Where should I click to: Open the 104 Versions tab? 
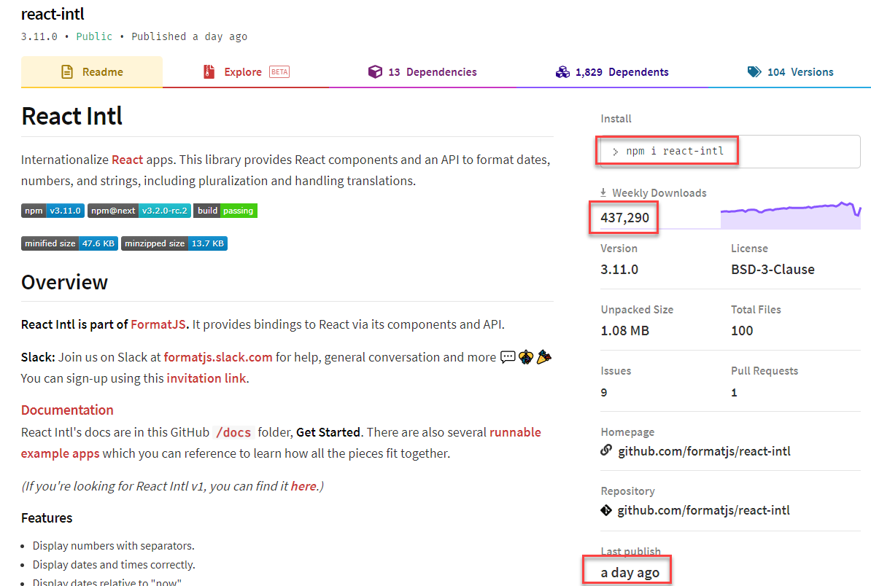790,71
